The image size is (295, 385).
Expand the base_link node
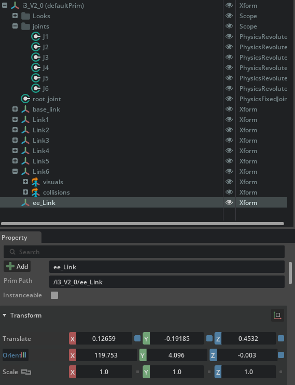point(15,109)
